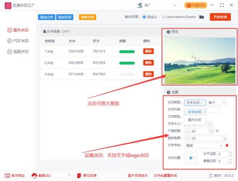Click the 水平边距 value field
This screenshot has height=181, width=238.
[x=223, y=154]
